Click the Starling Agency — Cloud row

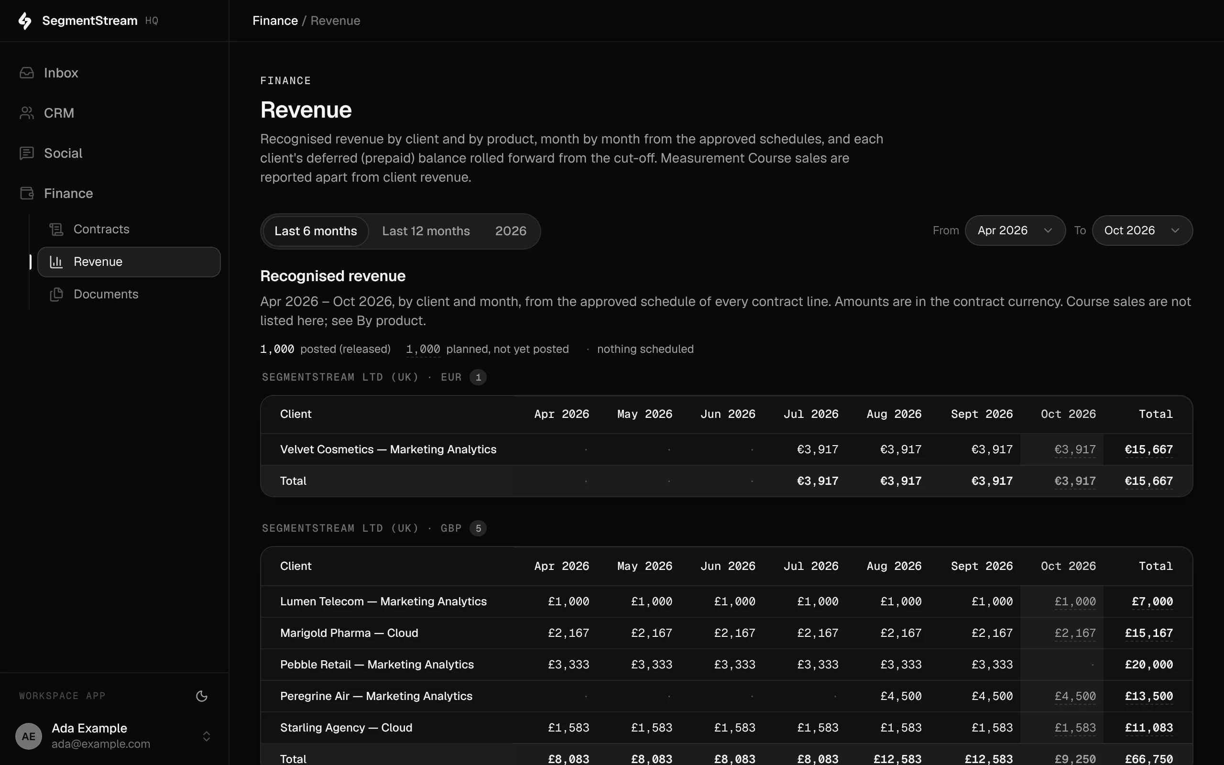(726, 728)
